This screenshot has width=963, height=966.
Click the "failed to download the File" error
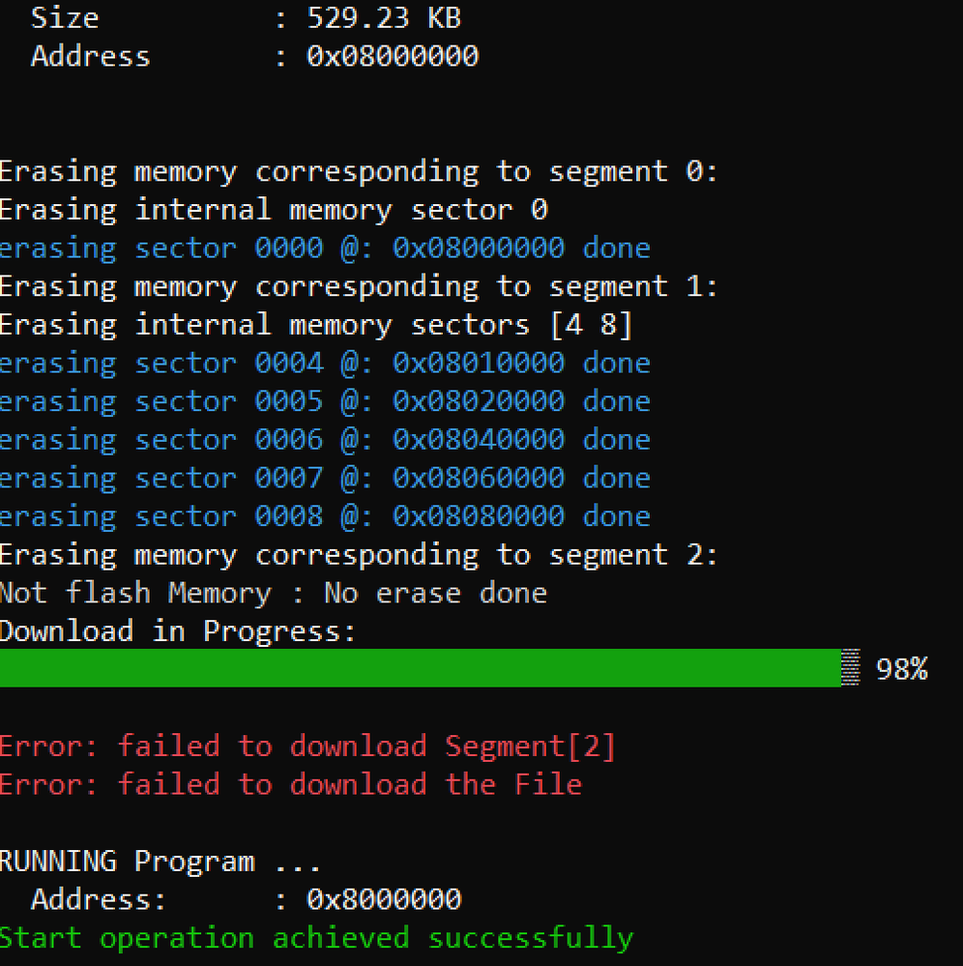pos(350,784)
